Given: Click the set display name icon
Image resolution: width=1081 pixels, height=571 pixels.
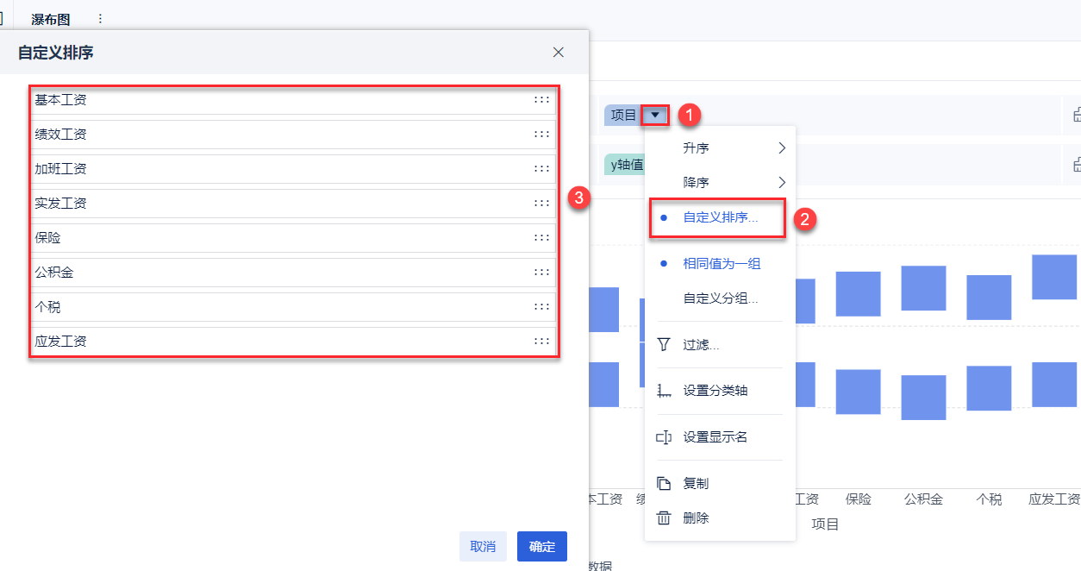Looking at the screenshot, I should (664, 437).
